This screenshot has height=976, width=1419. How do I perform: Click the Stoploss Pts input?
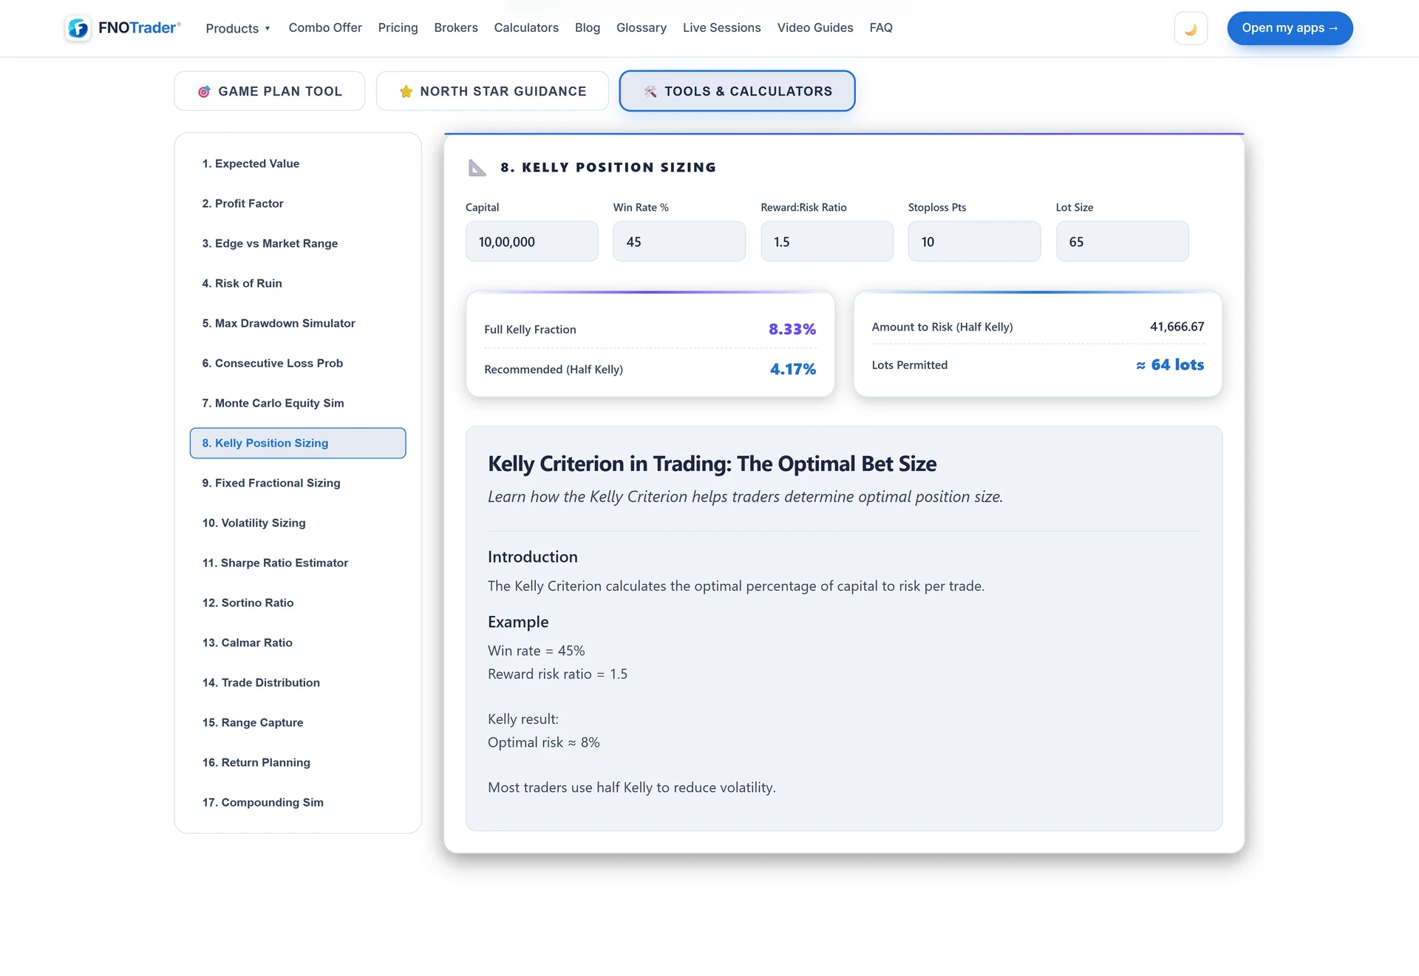pos(974,242)
